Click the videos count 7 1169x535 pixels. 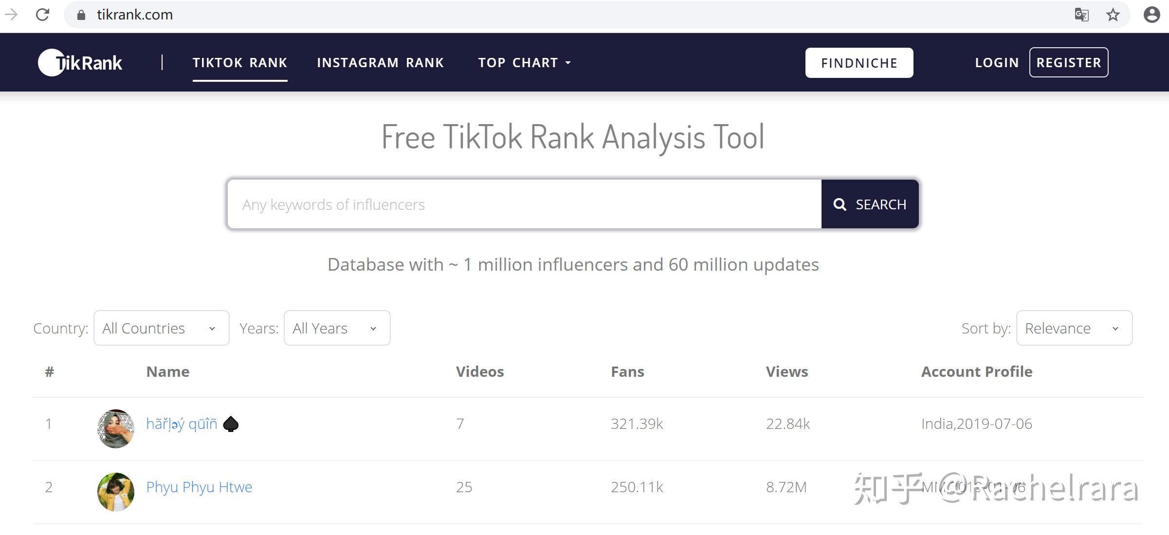460,424
